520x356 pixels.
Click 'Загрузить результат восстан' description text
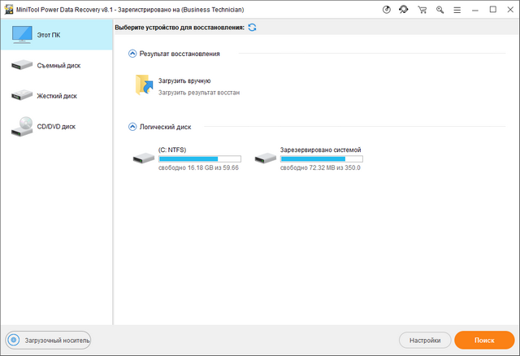point(198,93)
